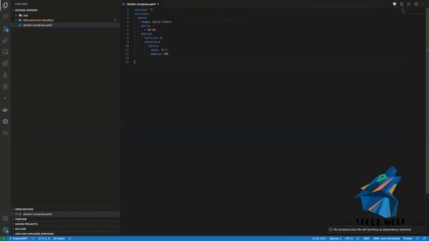Change file encoding UTF-8
Screen dimensions: 429x241
[x=349, y=238]
